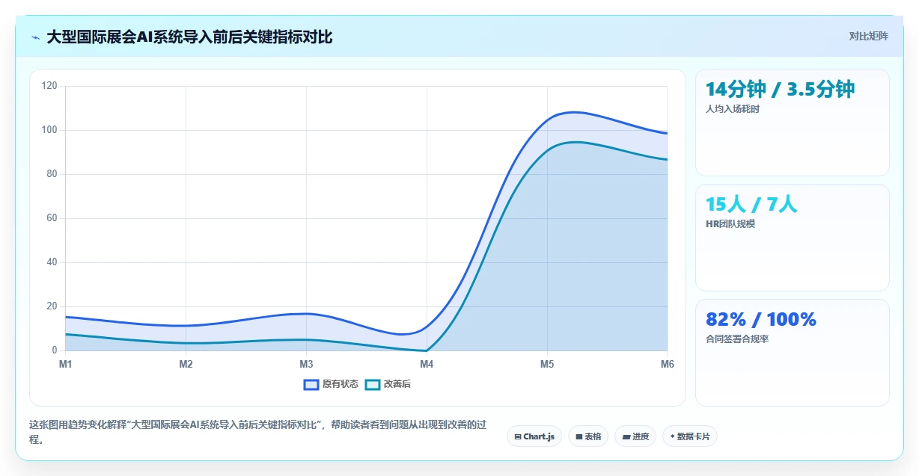Click the 40 y-axis value
Screen dimensions: 919x476
pyautogui.click(x=52, y=262)
